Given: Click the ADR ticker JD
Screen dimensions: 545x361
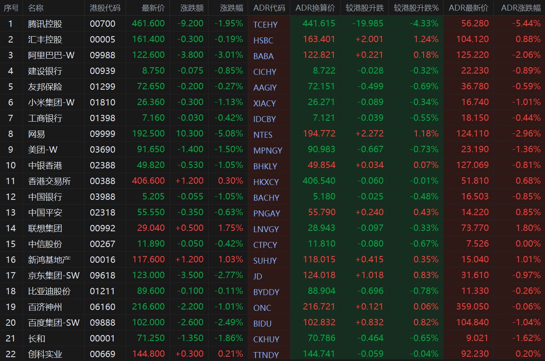Looking at the screenshot, I should 258,276.
